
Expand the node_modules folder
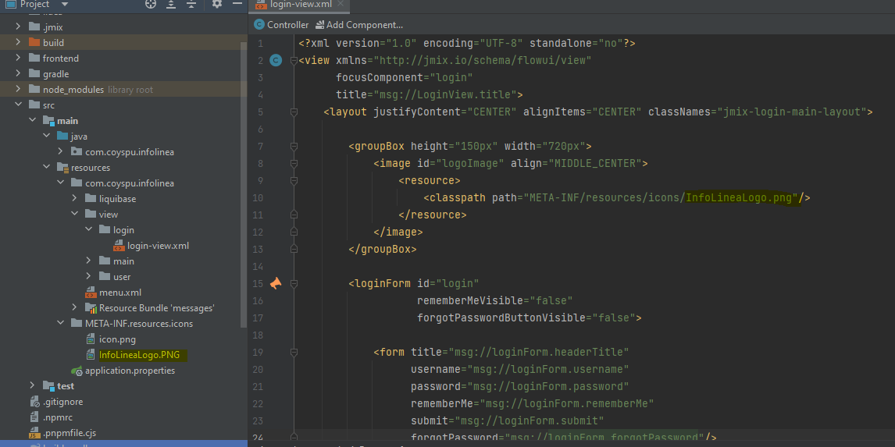18,90
